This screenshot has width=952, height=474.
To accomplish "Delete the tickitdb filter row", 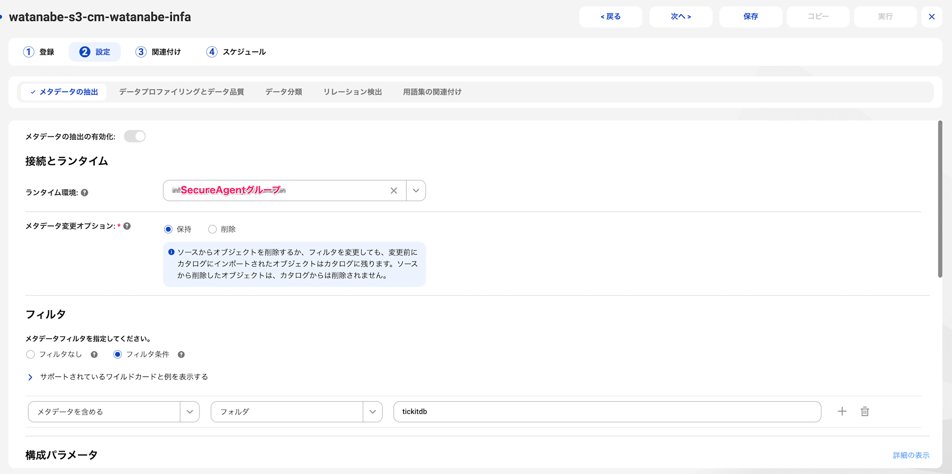I will (x=865, y=412).
